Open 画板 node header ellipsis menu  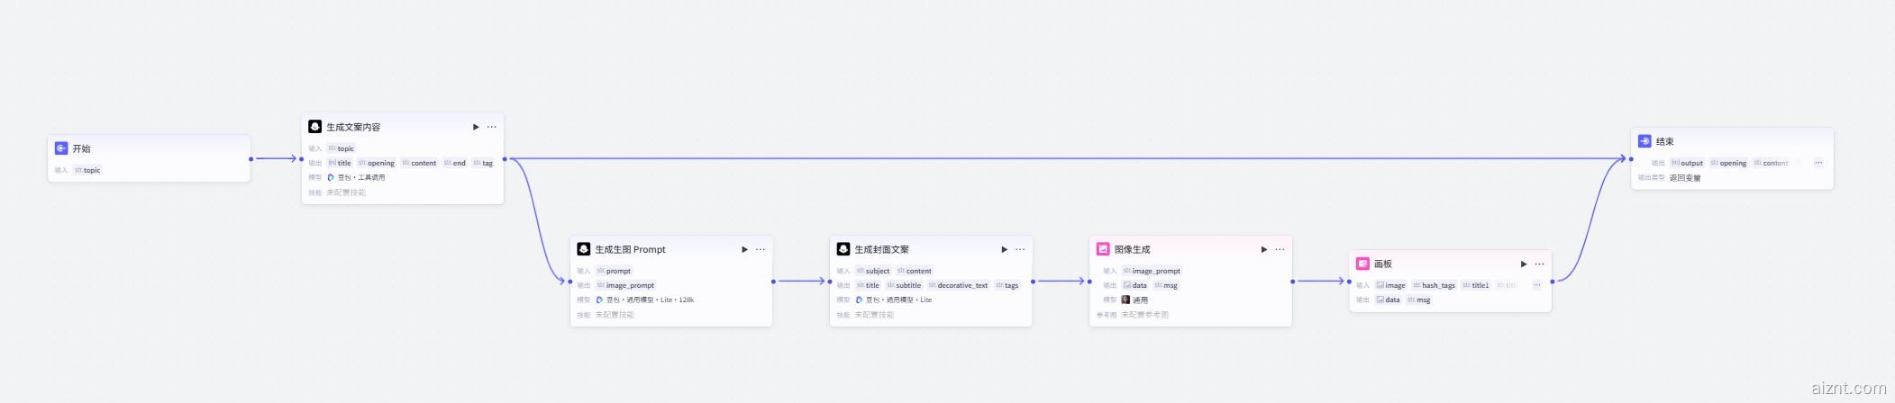coord(1539,264)
